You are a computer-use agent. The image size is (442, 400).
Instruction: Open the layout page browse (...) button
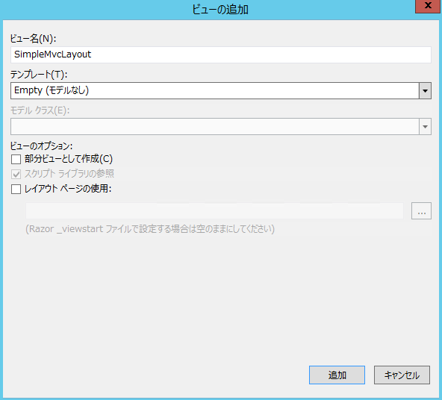coord(421,210)
